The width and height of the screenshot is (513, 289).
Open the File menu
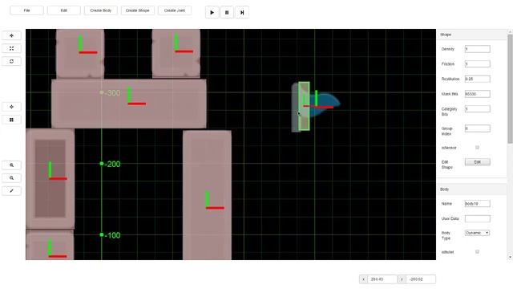(26, 10)
